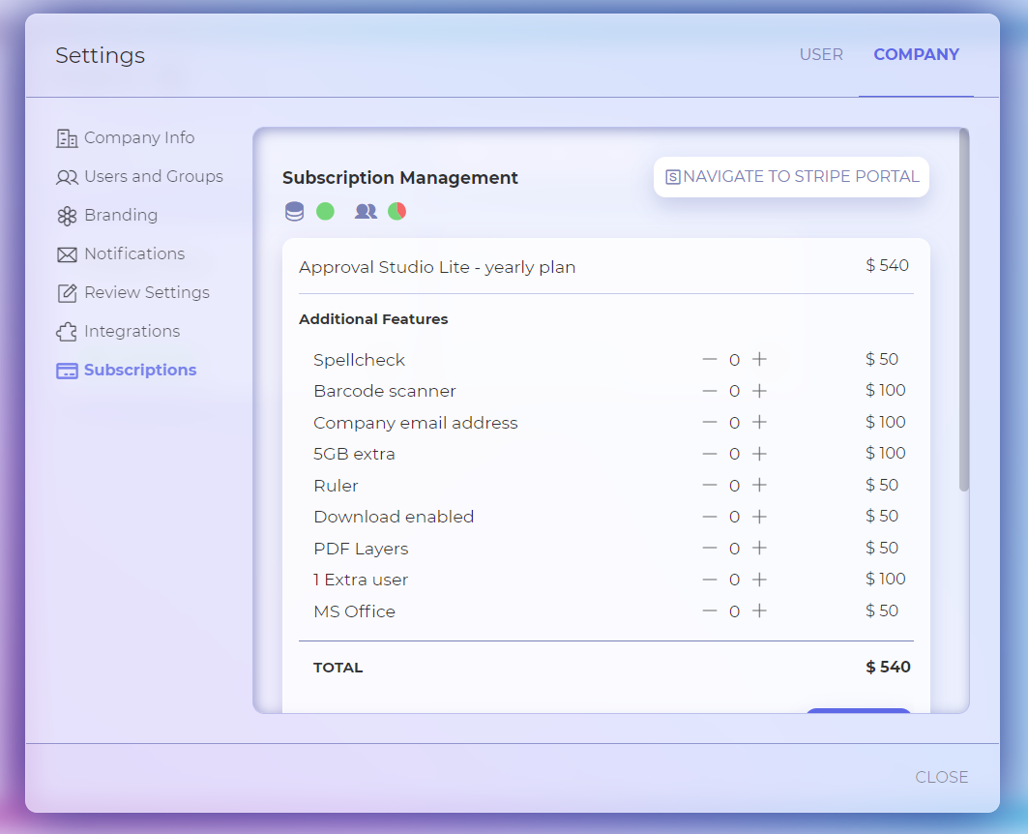The image size is (1028, 834).
Task: Go to Integrations section
Action: click(x=119, y=331)
